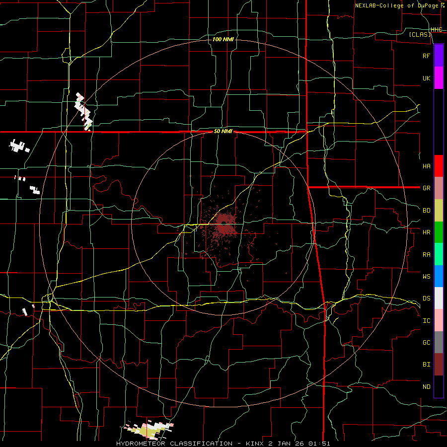Click the dark green HR legend swatch

pyautogui.click(x=439, y=232)
